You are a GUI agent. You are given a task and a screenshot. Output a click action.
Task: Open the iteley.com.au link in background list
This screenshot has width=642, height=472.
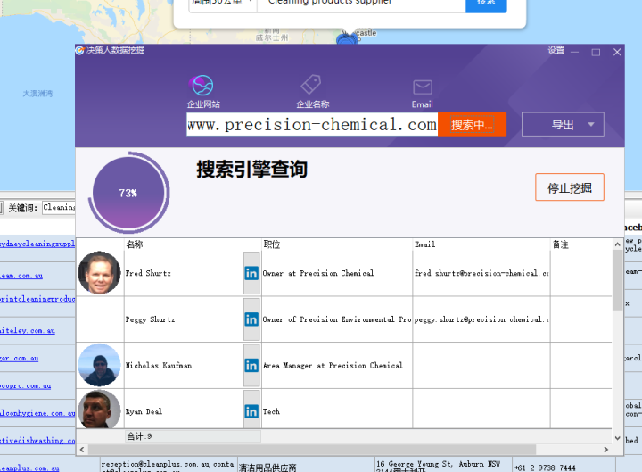coord(28,330)
